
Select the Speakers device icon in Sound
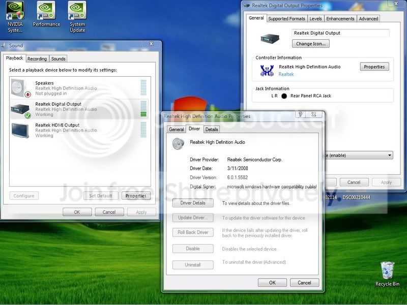coord(20,88)
